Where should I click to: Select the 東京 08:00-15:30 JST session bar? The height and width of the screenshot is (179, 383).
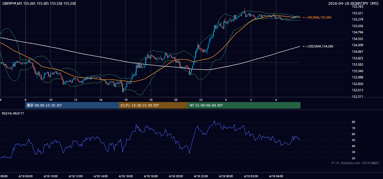tap(72, 105)
